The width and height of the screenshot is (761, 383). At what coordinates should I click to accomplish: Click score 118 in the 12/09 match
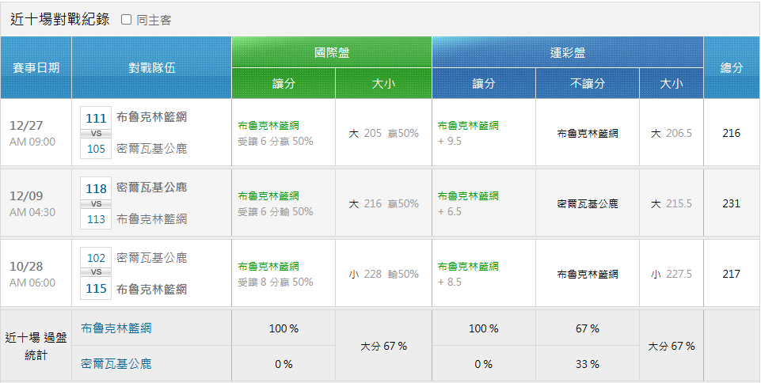click(96, 188)
